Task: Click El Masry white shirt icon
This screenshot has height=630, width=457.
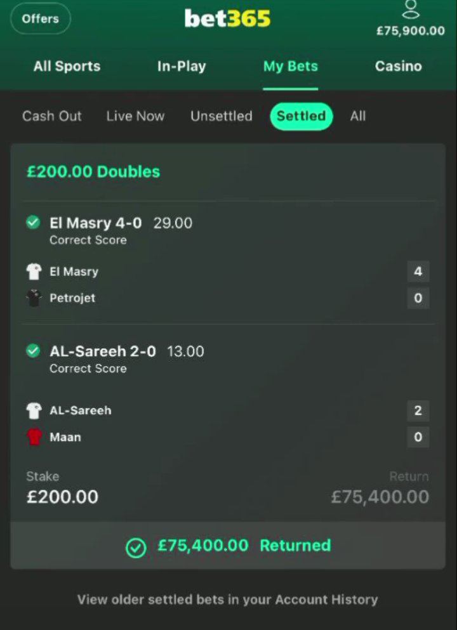Action: click(34, 272)
